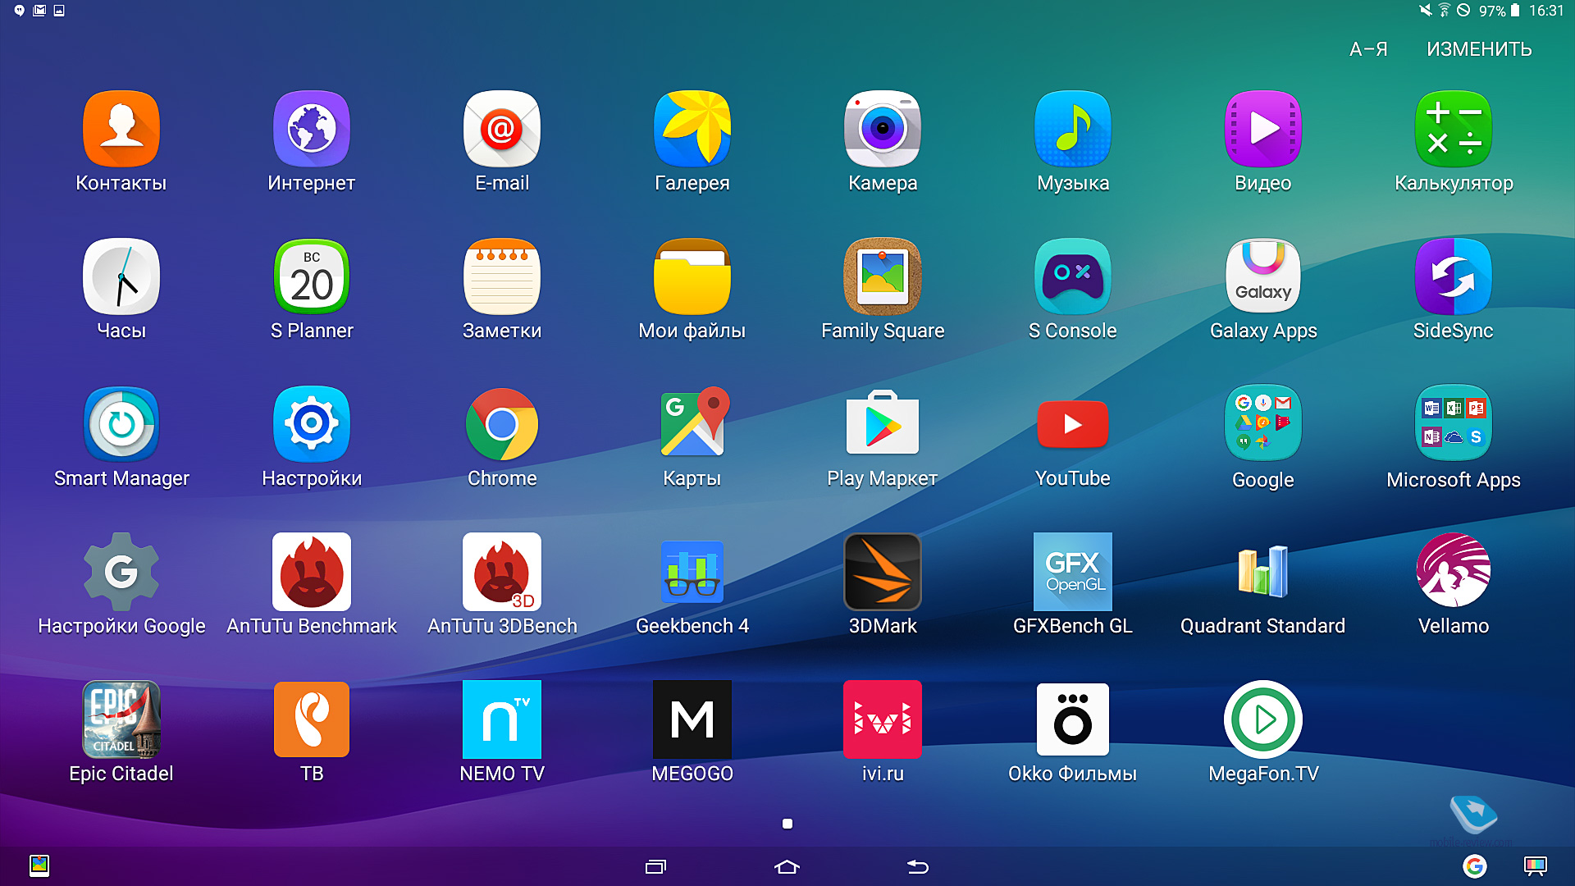Launch the Калькулятор app
The height and width of the screenshot is (886, 1575).
[x=1454, y=130]
